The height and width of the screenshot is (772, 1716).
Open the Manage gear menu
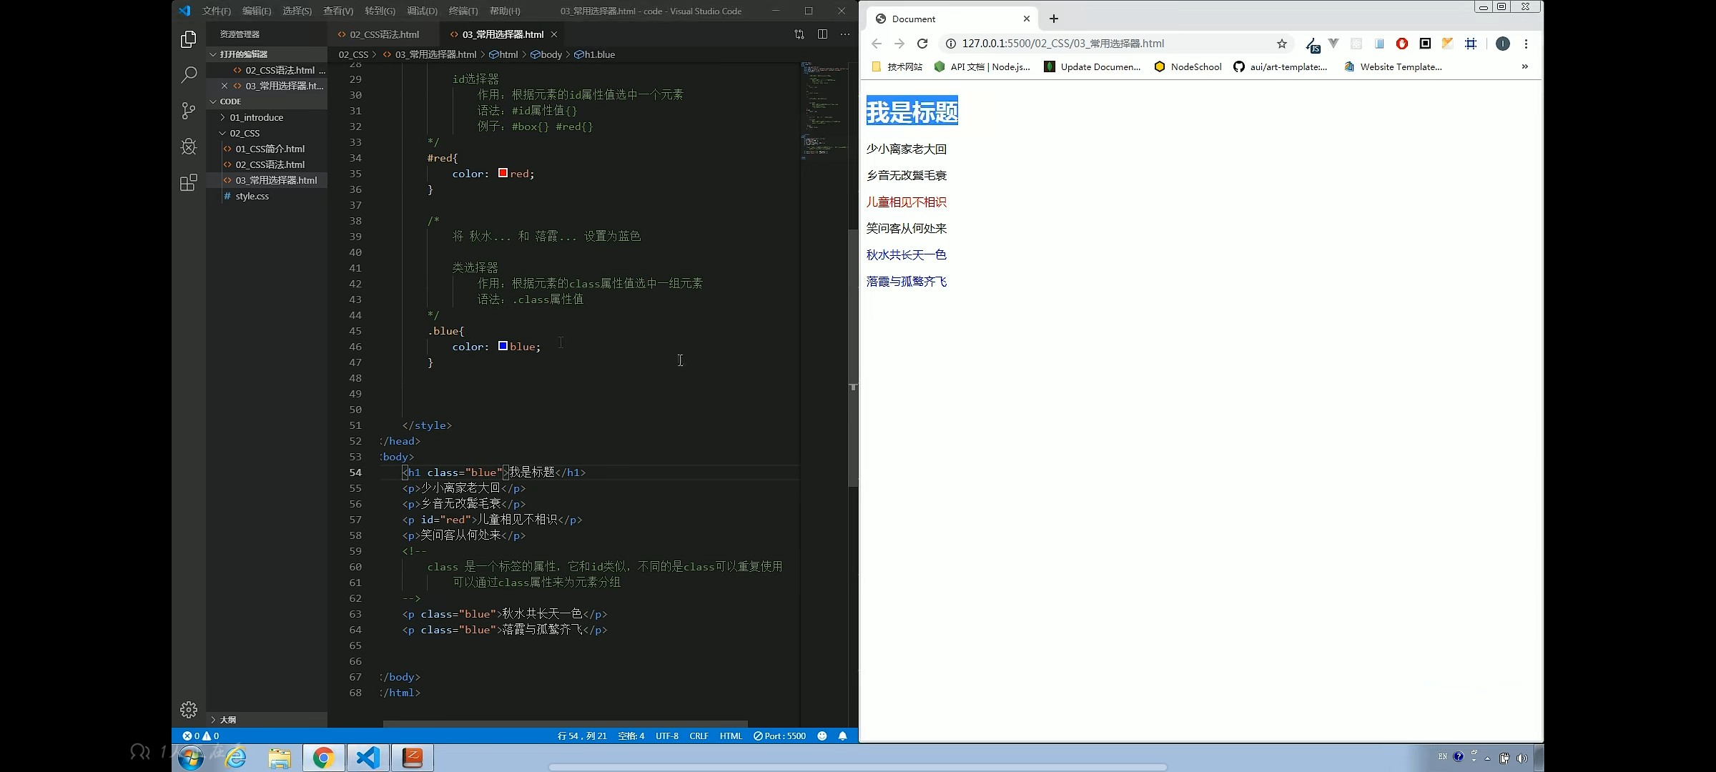pyautogui.click(x=189, y=709)
